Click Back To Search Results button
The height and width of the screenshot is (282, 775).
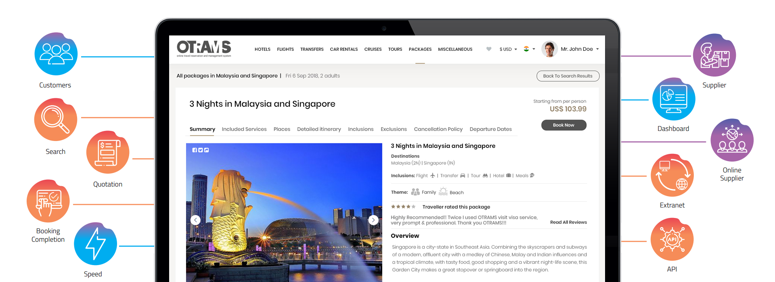568,76
